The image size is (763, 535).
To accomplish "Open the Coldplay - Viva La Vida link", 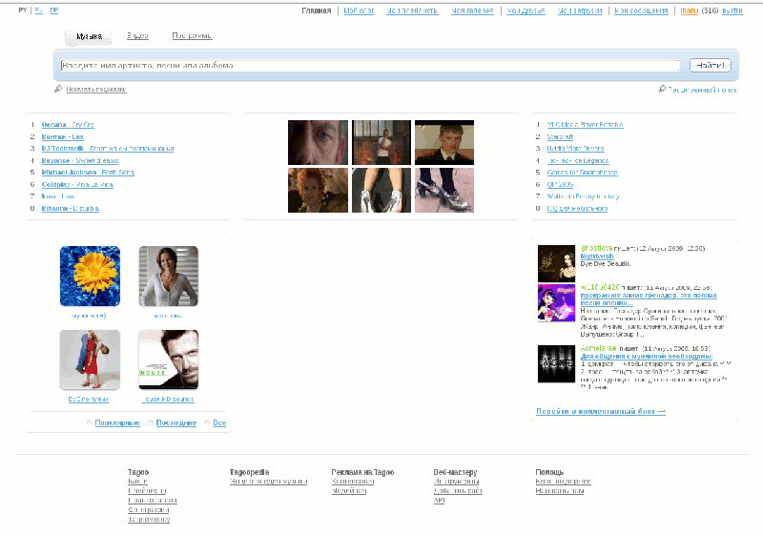I will click(x=77, y=185).
